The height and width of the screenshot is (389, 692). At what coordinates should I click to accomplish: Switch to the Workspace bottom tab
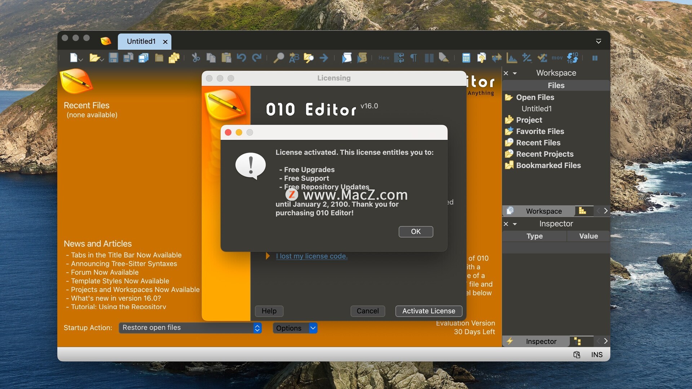point(539,211)
